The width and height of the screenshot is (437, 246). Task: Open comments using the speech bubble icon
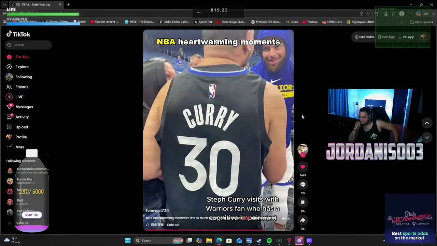tap(302, 184)
